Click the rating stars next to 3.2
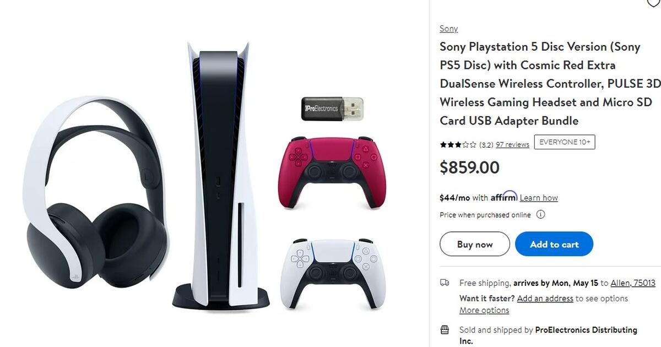Viewport: 661px width, 347px height. (x=458, y=144)
